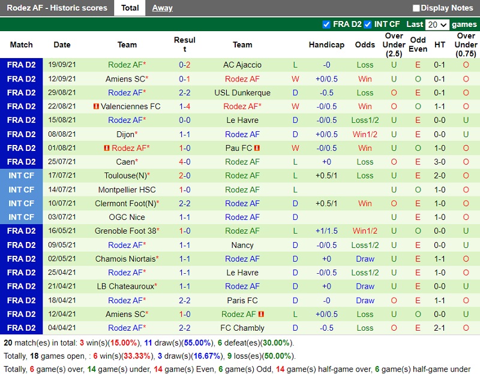Switch to the Away tab

(x=162, y=8)
